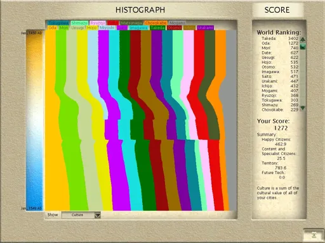Select the Mogami legend label
The image size is (325, 243).
pyautogui.click(x=177, y=23)
